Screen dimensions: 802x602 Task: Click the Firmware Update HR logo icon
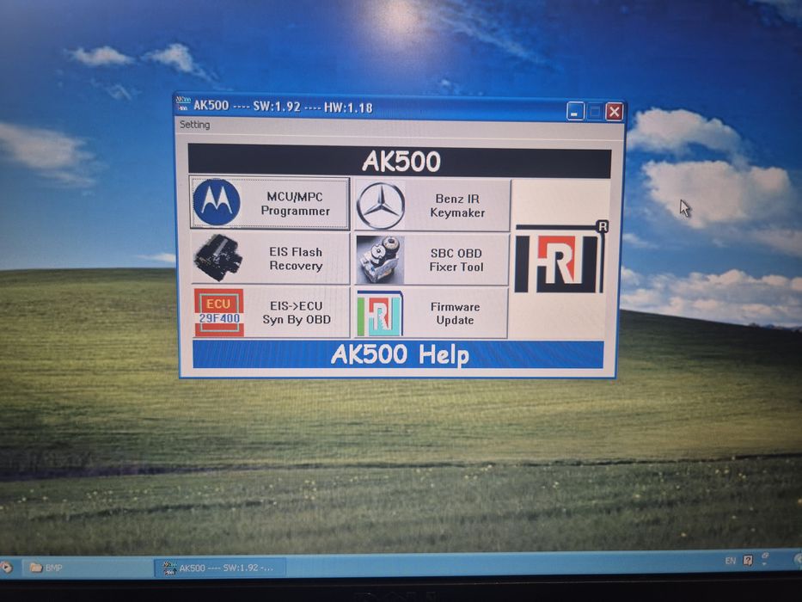point(380,313)
